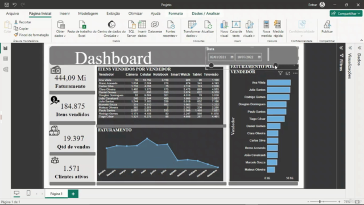Screen dimensions: 364x205
Task: Click the Itens vendidos card 184.875
Action: pos(72,108)
